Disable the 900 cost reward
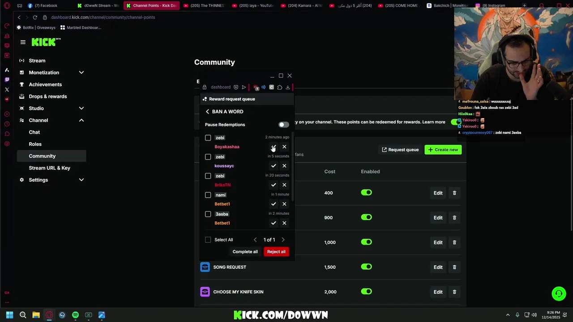Viewport: 573px width, 322px height. 367,217
